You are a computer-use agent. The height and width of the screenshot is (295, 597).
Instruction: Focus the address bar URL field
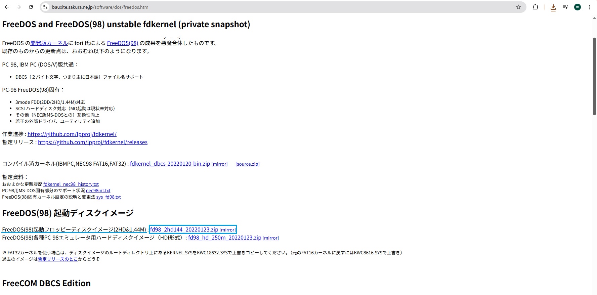282,7
